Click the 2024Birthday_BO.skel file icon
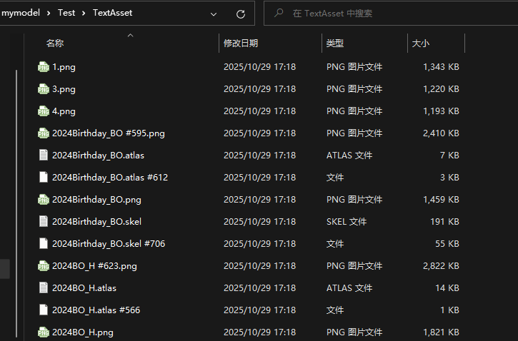Image resolution: width=518 pixels, height=341 pixels. pyautogui.click(x=44, y=222)
